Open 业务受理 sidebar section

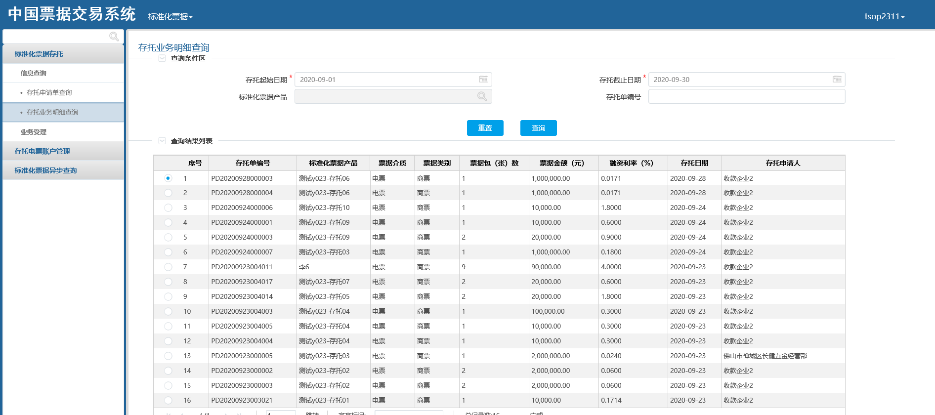(63, 132)
